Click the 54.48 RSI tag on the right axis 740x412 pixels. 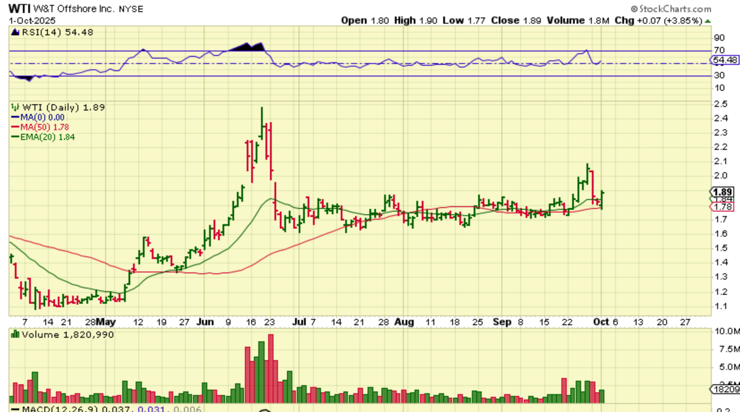pos(725,60)
